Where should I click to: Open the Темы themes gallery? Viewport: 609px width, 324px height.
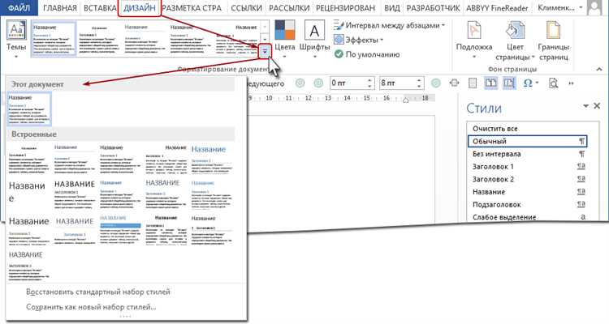[16, 40]
